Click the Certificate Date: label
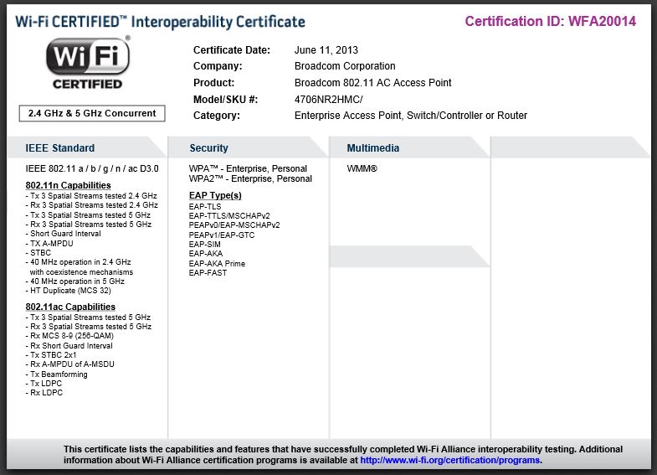 232,50
